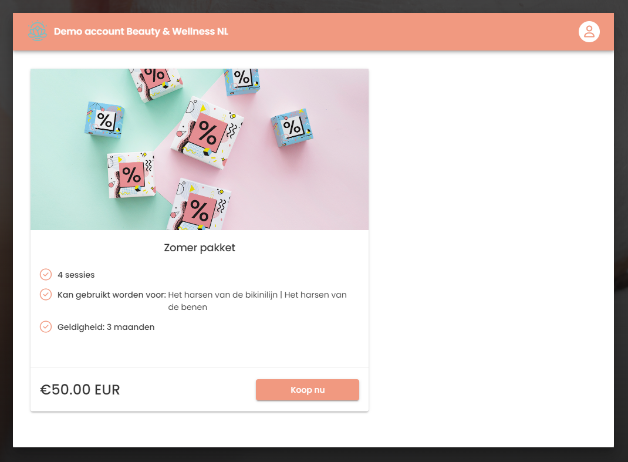Click the lotus logo icon in header
This screenshot has width=628, height=462.
38,31
